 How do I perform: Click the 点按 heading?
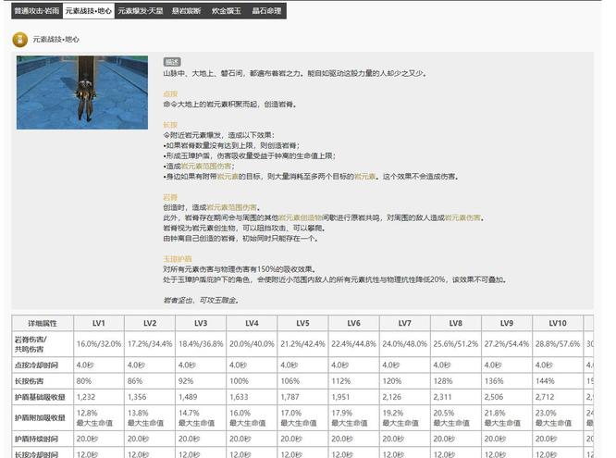pos(170,93)
